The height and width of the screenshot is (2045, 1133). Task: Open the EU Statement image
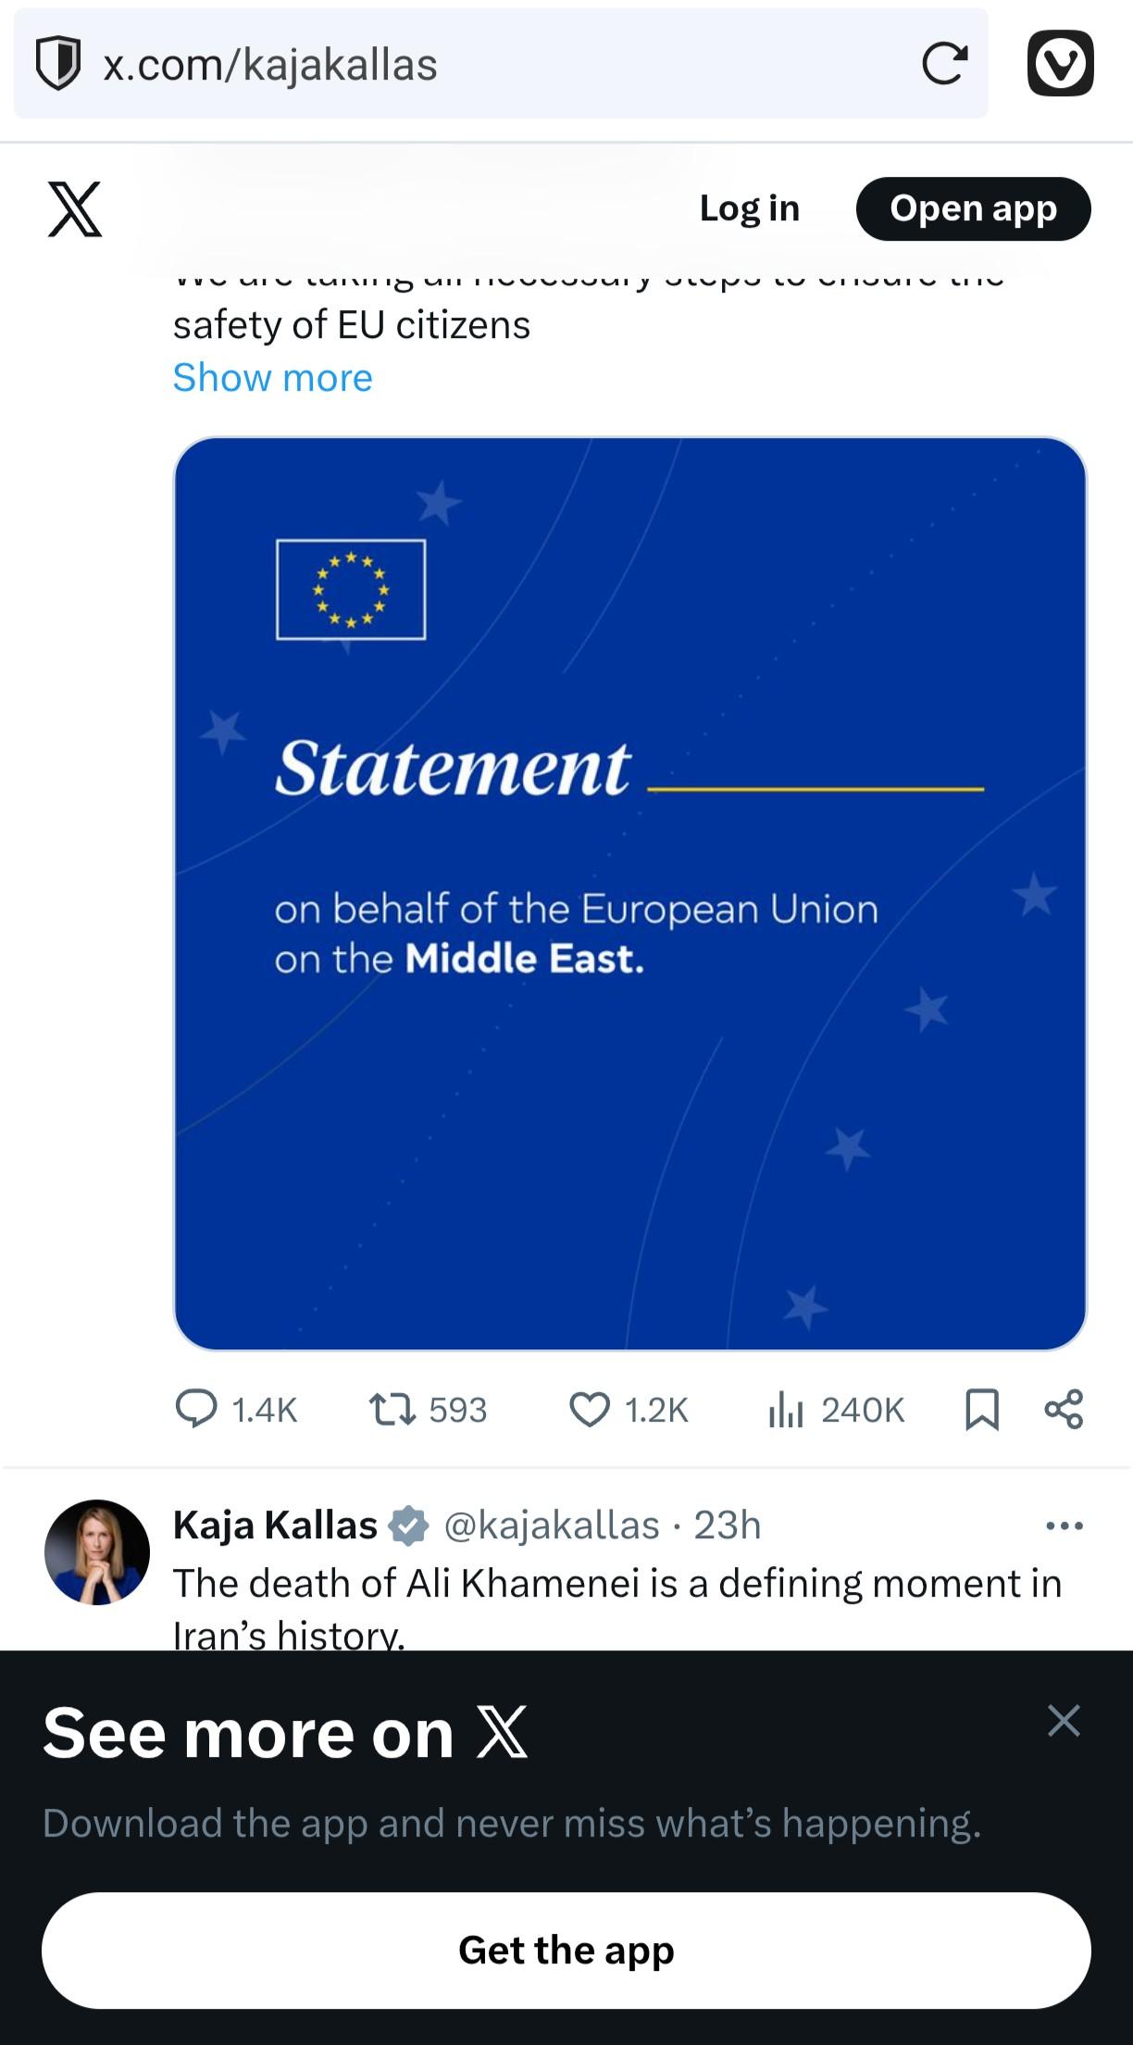point(629,893)
